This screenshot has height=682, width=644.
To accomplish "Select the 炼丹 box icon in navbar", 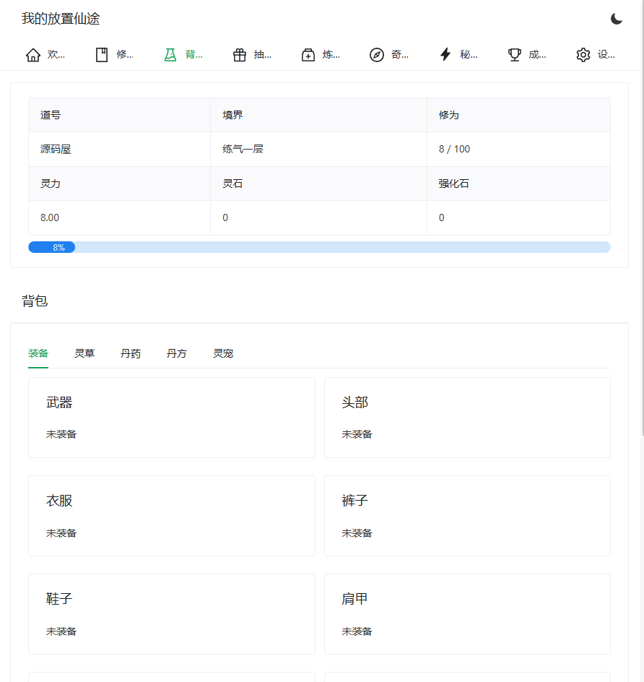I will [x=307, y=53].
